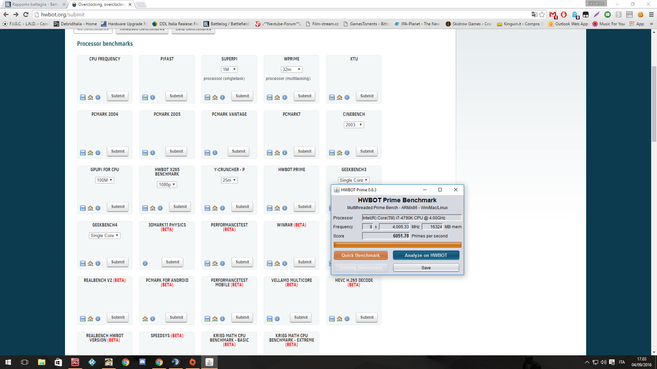
Task: Open the GEEKBENCH3 Single Core dropdown
Action: 354,180
